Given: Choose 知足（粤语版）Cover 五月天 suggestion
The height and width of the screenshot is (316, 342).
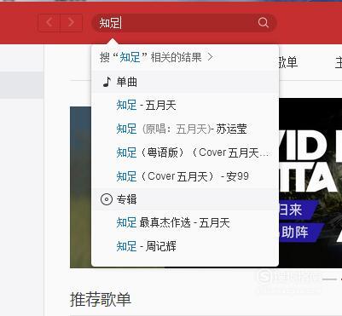Looking at the screenshot, I should coord(185,152).
